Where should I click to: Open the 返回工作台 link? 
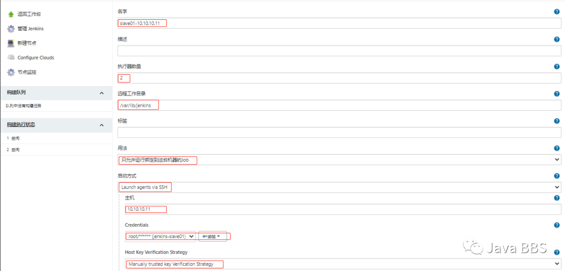click(29, 15)
